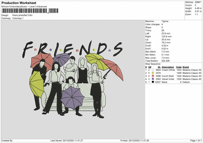
Task: Click the Default brand entry
Action: 186,82
